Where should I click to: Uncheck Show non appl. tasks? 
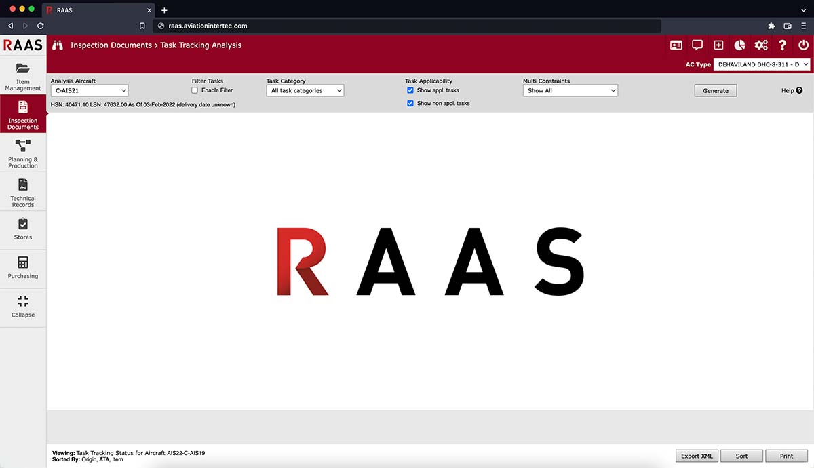tap(410, 103)
